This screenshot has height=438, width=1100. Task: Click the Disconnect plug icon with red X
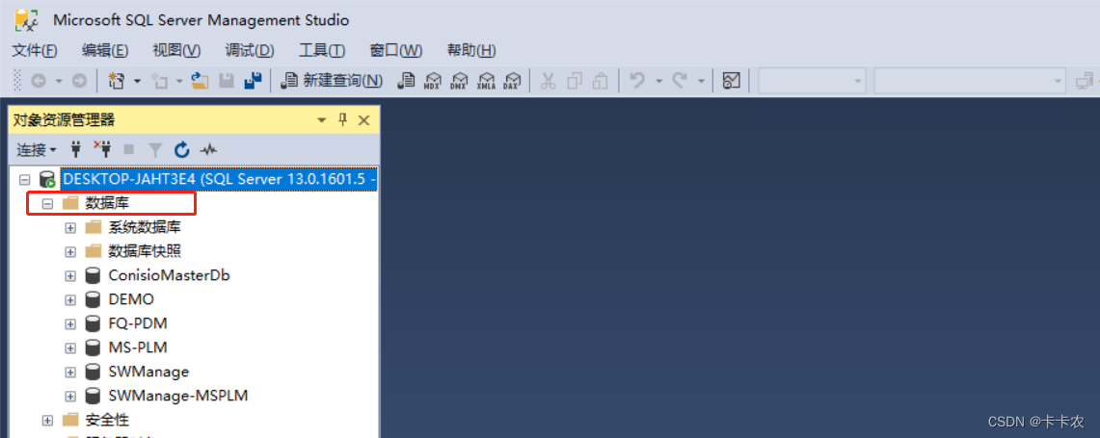click(103, 148)
